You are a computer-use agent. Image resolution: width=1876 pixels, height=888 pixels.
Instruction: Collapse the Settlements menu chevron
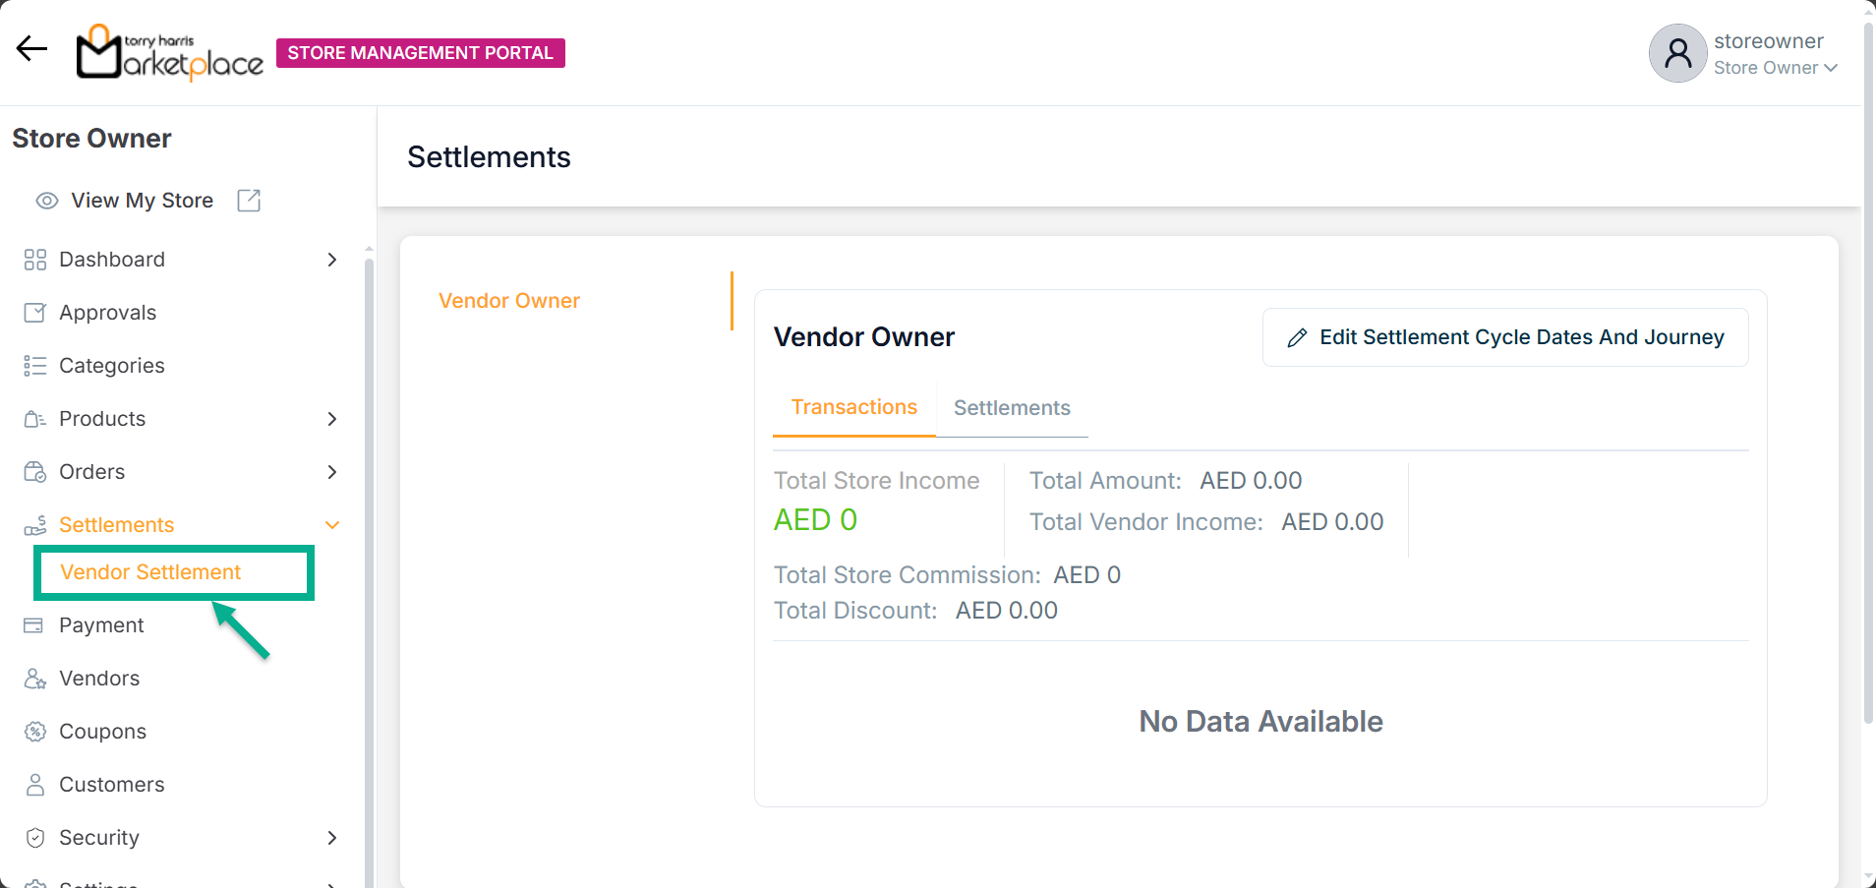pyautogui.click(x=332, y=525)
